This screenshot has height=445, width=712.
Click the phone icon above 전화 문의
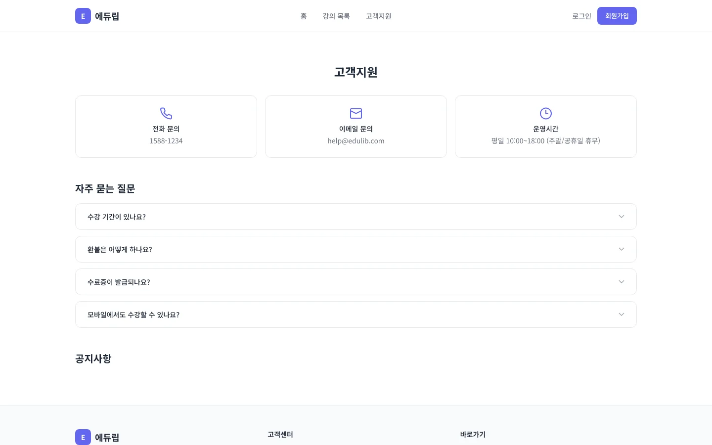(x=166, y=114)
